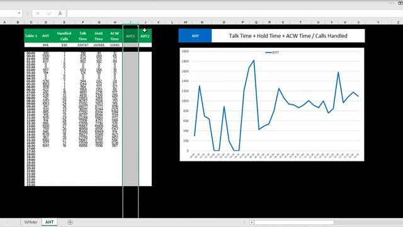
Task: Select column J header
Action: (145, 23)
